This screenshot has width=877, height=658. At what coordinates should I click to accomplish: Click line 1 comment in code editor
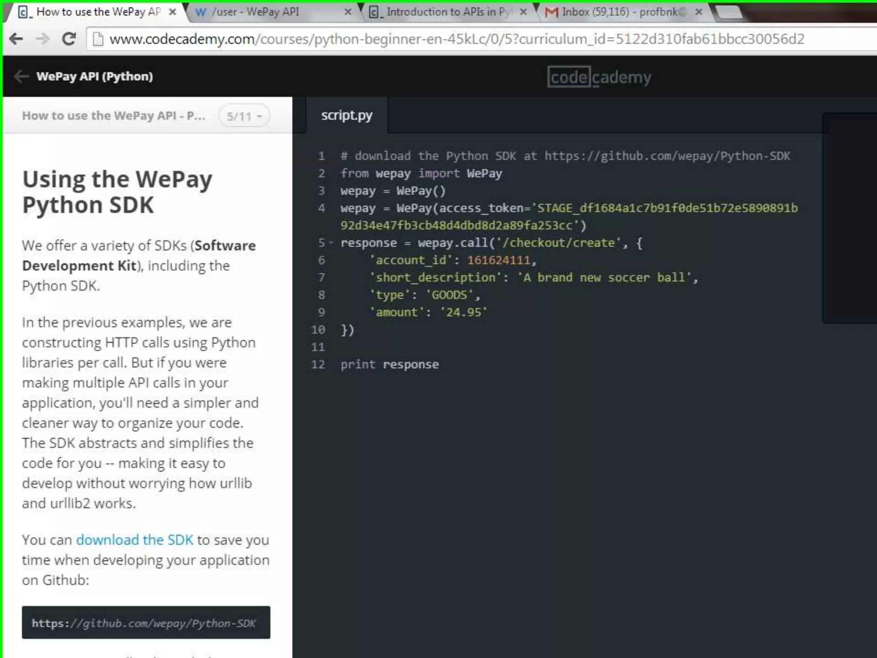point(565,156)
